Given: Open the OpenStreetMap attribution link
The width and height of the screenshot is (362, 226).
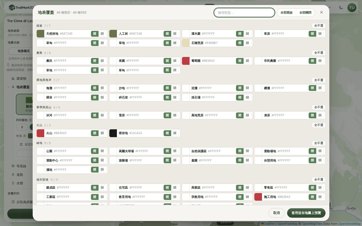Looking at the screenshot, I should 349,224.
